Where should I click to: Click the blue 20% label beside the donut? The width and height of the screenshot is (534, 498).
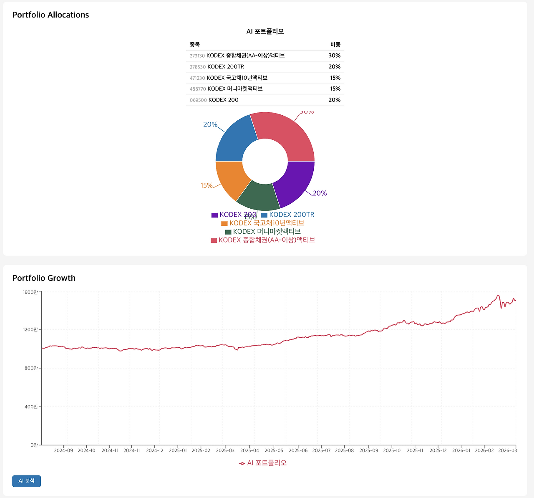[x=210, y=124]
